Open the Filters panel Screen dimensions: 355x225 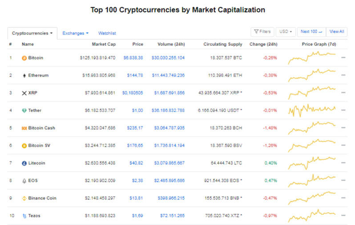point(262,32)
